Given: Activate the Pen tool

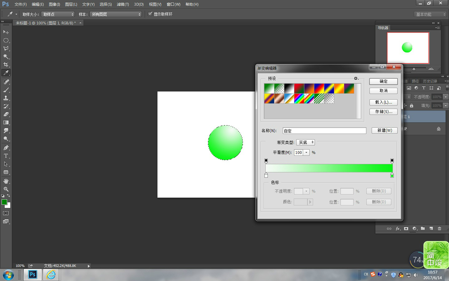Looking at the screenshot, I should tap(6, 148).
